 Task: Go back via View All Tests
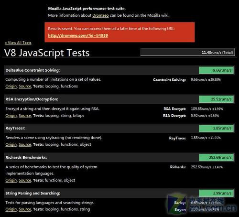click(18, 43)
